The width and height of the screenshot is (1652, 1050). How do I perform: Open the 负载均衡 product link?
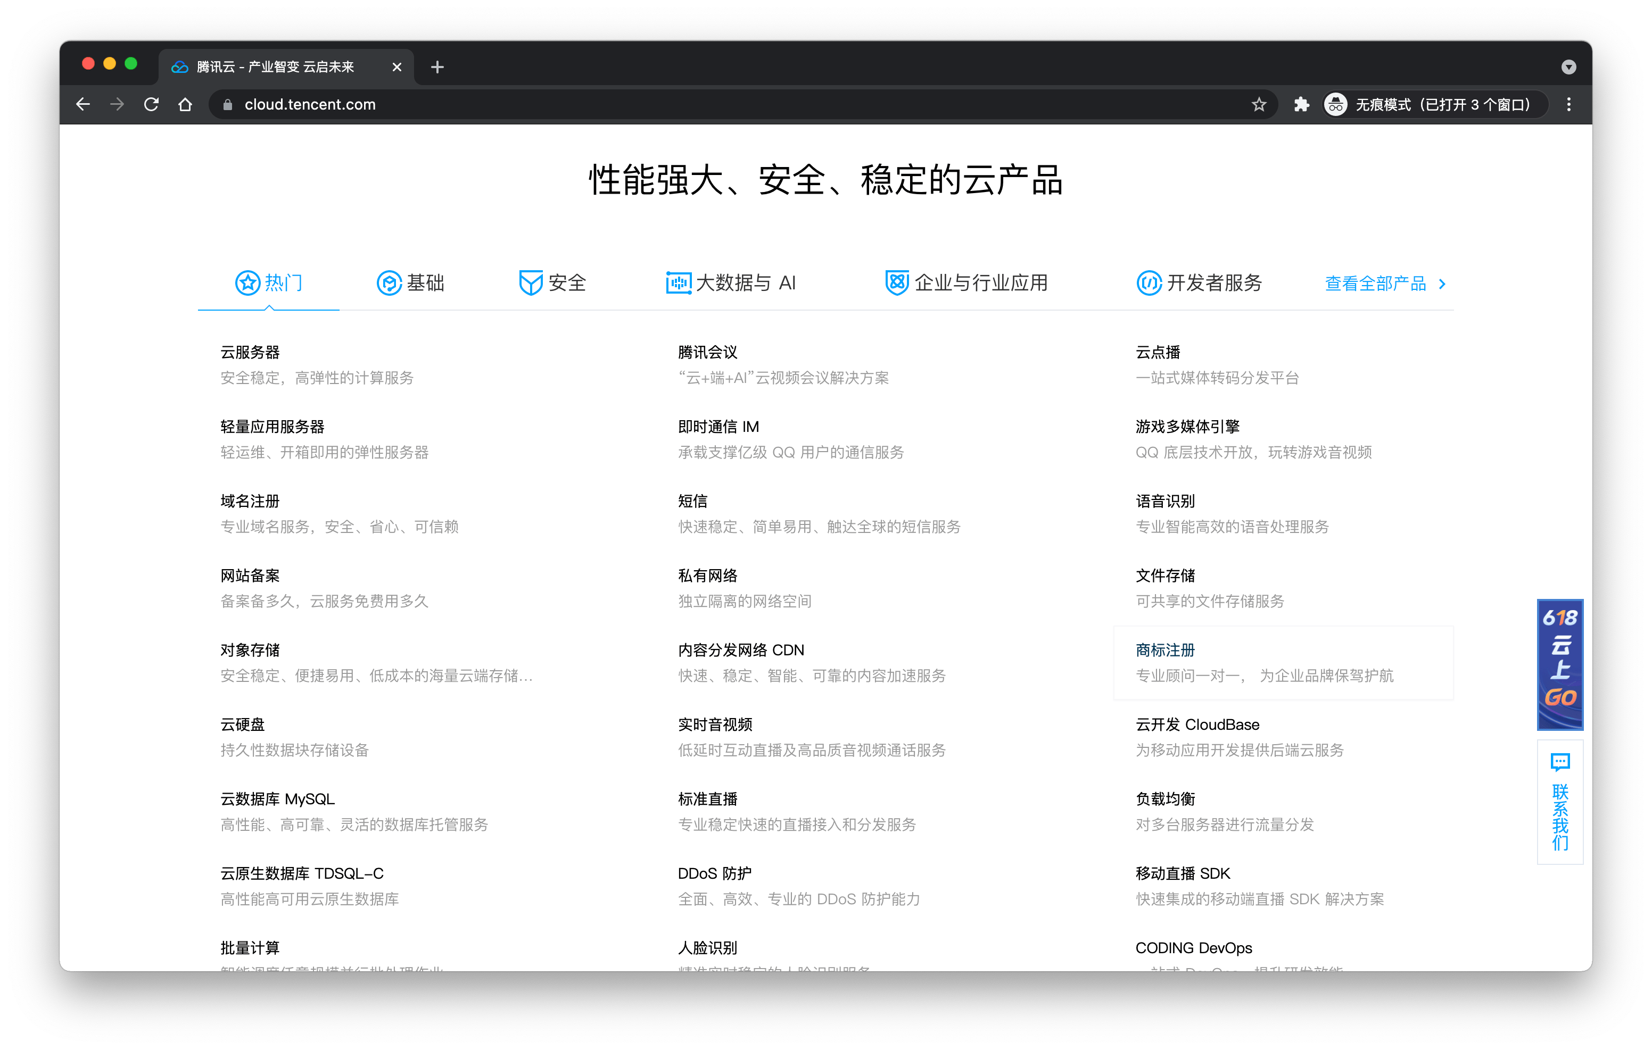1165,799
